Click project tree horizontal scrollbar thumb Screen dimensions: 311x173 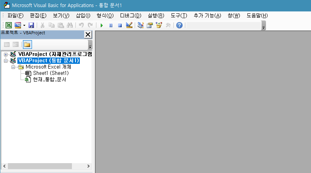click(x=40, y=166)
